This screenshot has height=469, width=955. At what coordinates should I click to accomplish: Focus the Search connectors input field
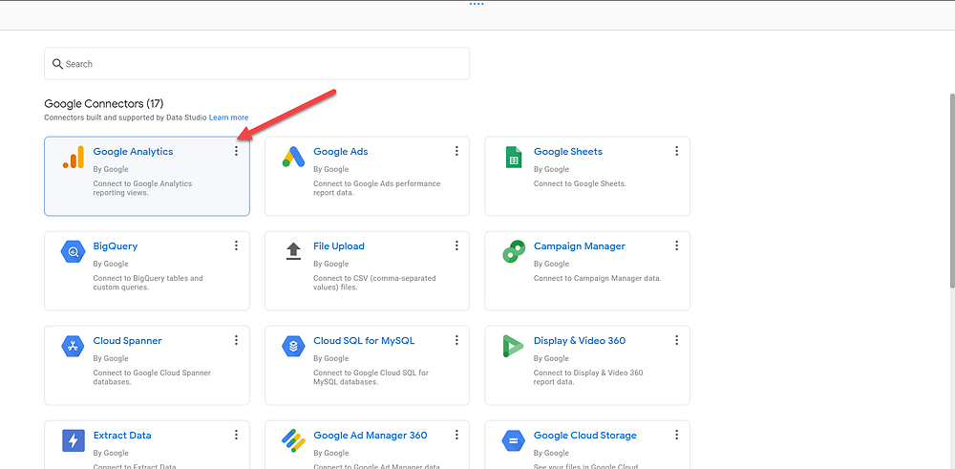(256, 63)
